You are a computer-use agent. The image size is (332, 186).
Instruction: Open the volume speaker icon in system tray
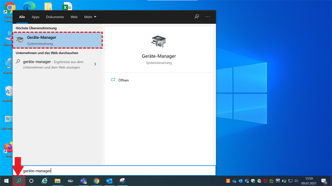tap(296, 181)
